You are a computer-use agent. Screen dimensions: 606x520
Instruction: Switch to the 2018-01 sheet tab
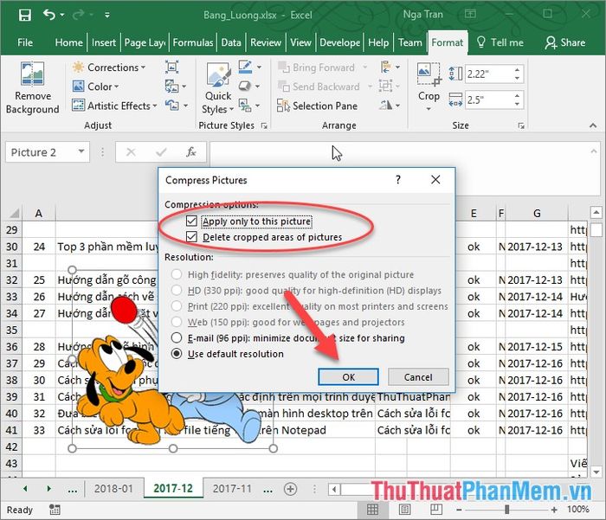113,489
